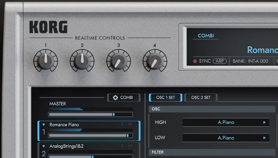
Task: Mute the Romance Piano timbre
Action: [x=130, y=124]
